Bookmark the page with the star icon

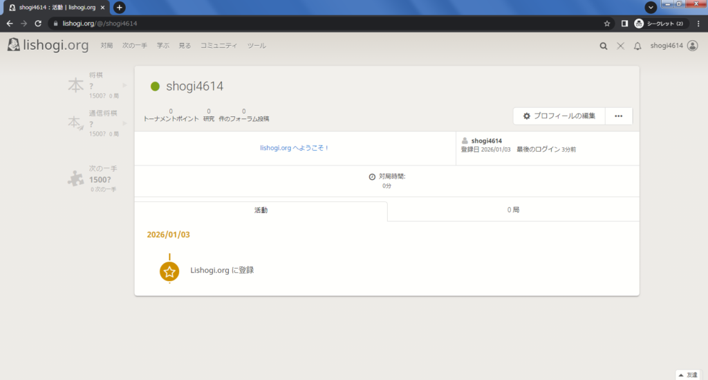click(607, 24)
